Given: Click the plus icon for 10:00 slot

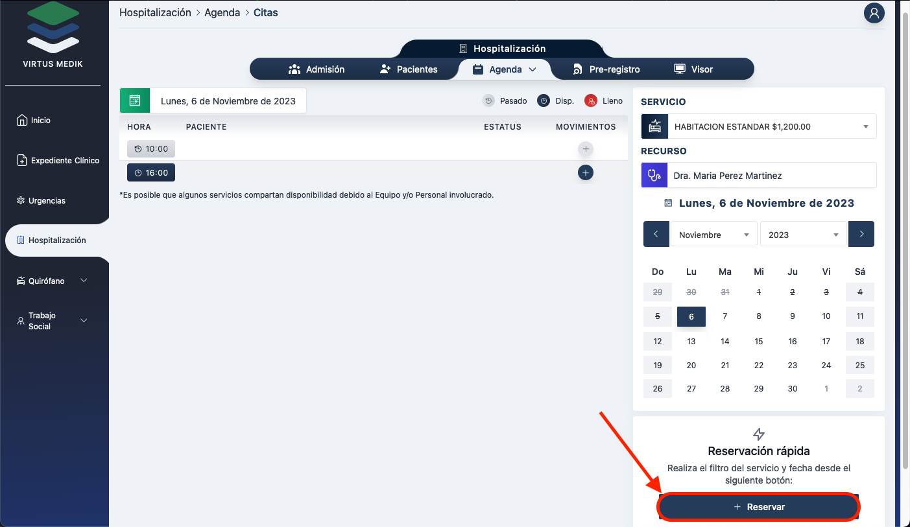Looking at the screenshot, I should click(585, 149).
